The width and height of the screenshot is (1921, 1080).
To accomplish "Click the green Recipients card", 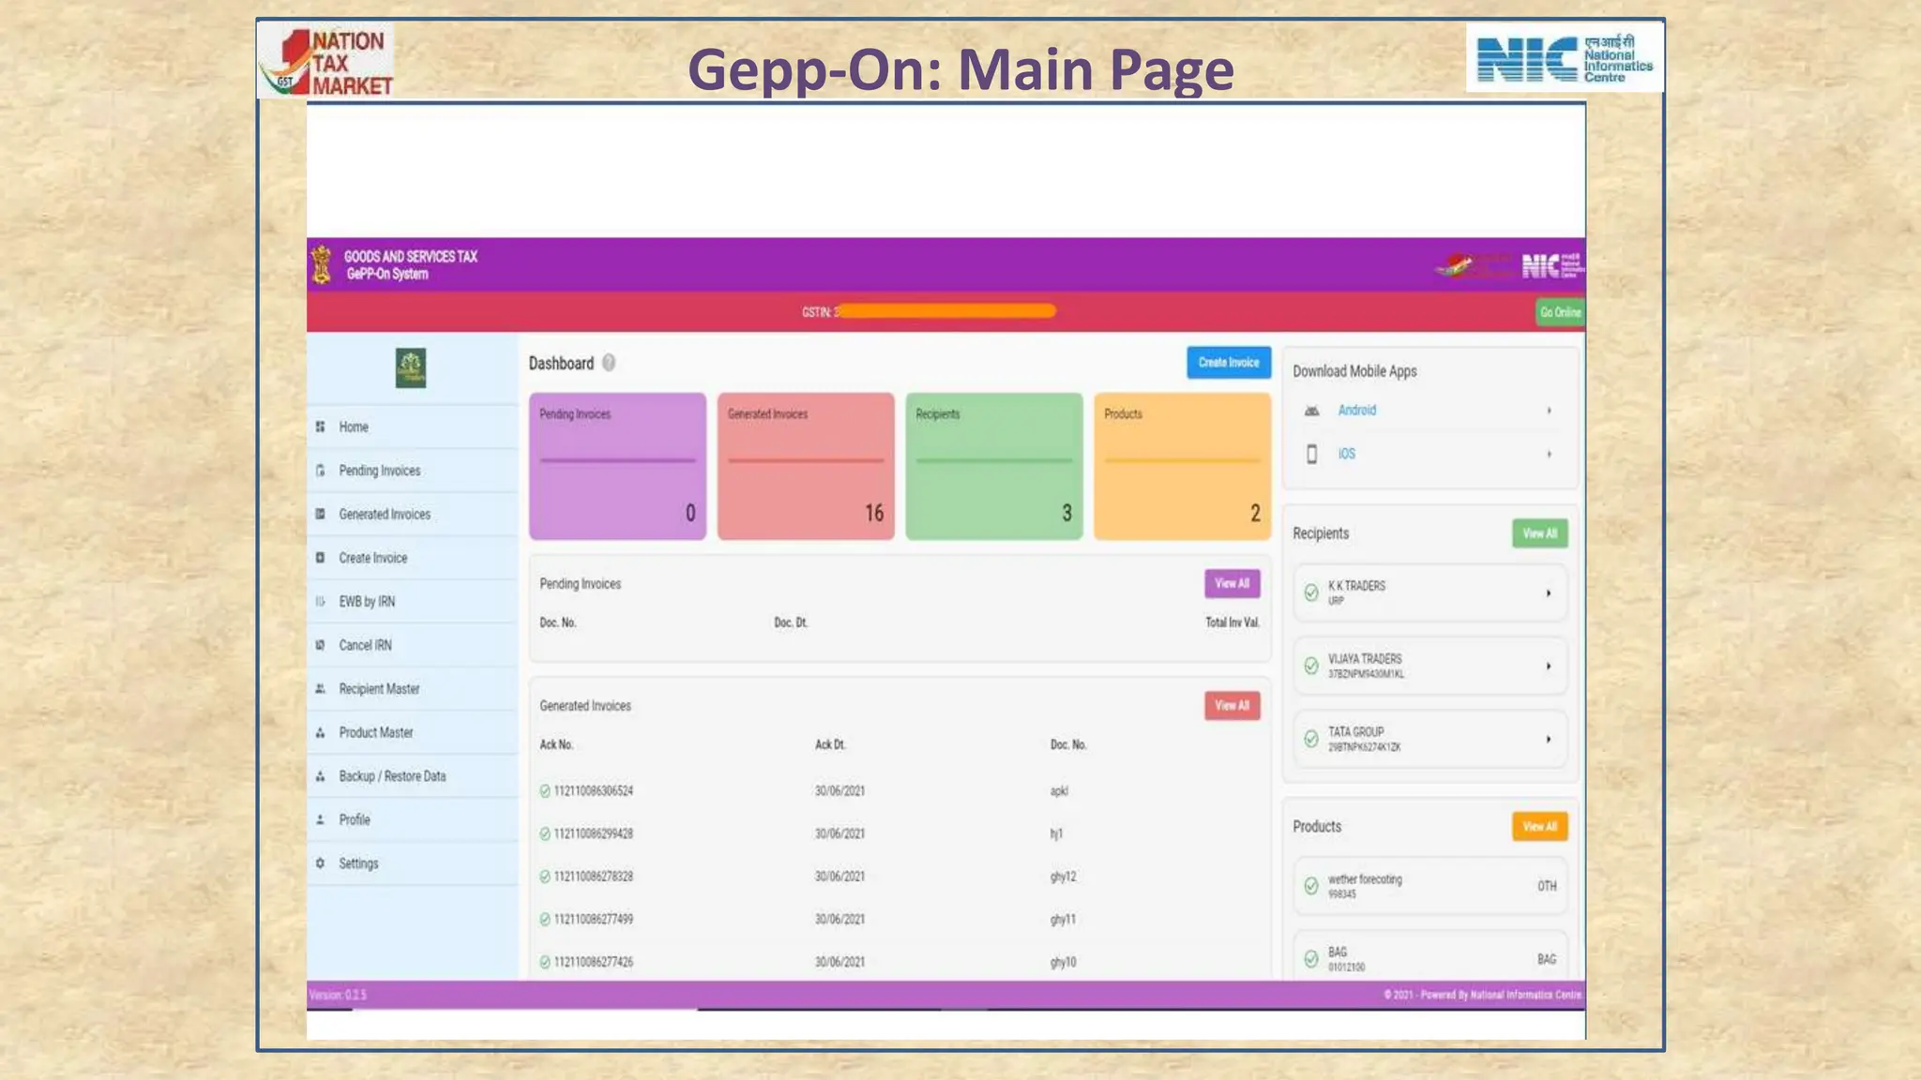I will point(994,466).
